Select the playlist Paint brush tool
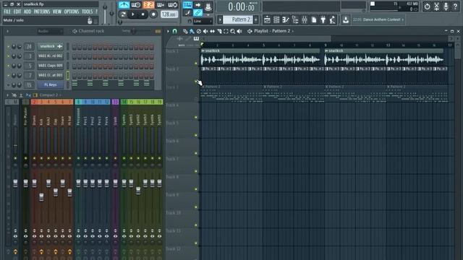 (x=192, y=31)
